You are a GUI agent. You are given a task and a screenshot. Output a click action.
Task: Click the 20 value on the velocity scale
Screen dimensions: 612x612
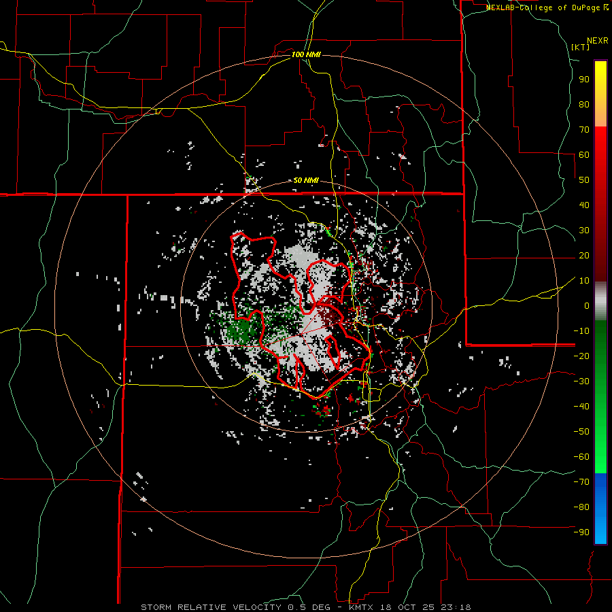pos(584,255)
